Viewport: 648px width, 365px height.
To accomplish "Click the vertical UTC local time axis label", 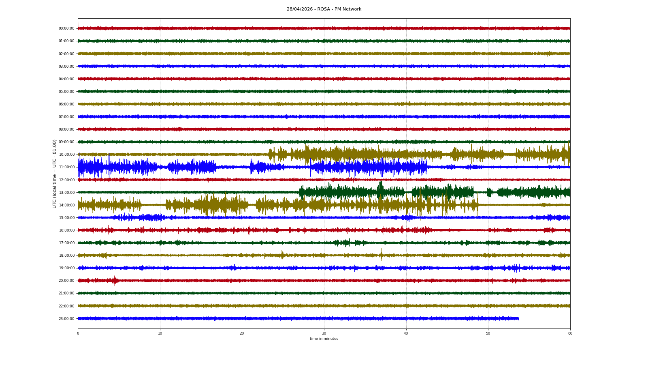I will coord(55,174).
